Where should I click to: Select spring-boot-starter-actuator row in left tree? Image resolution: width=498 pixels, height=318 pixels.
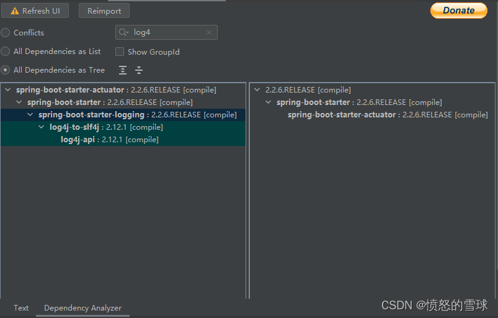[x=123, y=90]
